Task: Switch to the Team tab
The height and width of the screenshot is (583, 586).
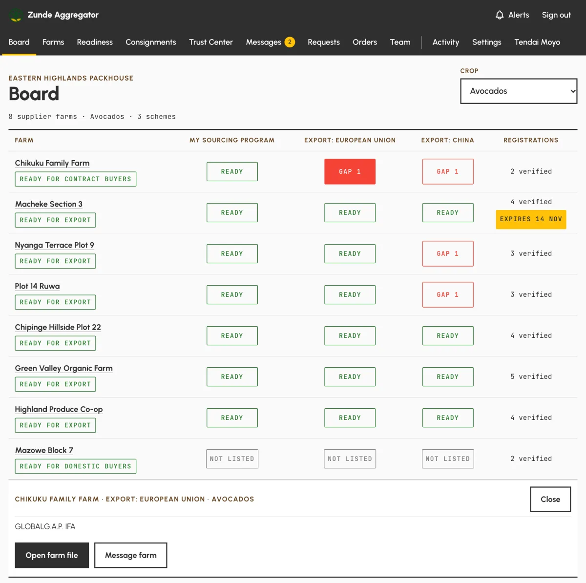Action: pyautogui.click(x=400, y=42)
